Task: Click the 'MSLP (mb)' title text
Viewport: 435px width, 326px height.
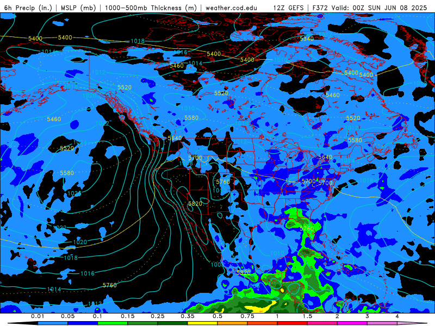Action: 78,8
